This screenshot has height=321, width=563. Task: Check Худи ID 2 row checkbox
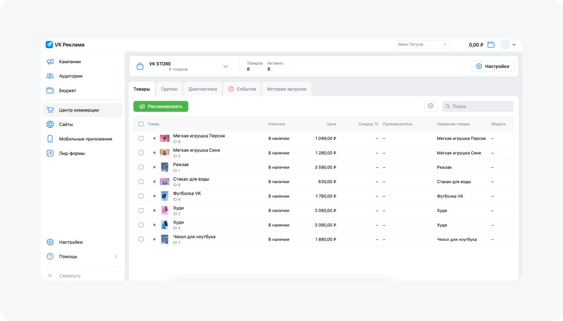click(141, 210)
